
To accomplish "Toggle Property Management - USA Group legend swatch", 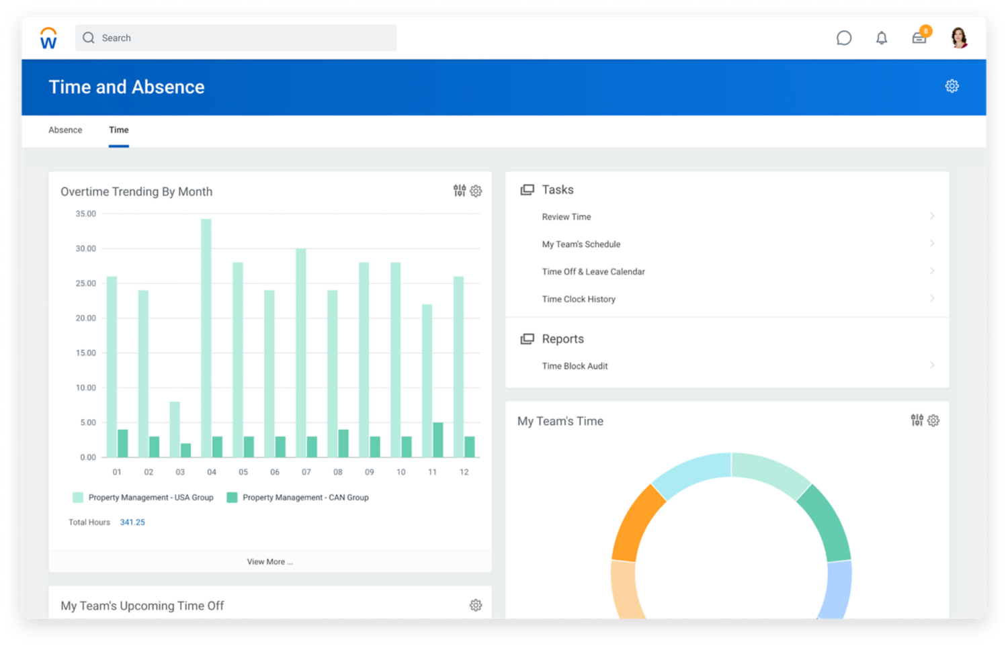I will click(78, 498).
